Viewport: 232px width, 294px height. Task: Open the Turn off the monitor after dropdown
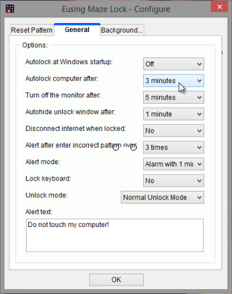(173, 97)
